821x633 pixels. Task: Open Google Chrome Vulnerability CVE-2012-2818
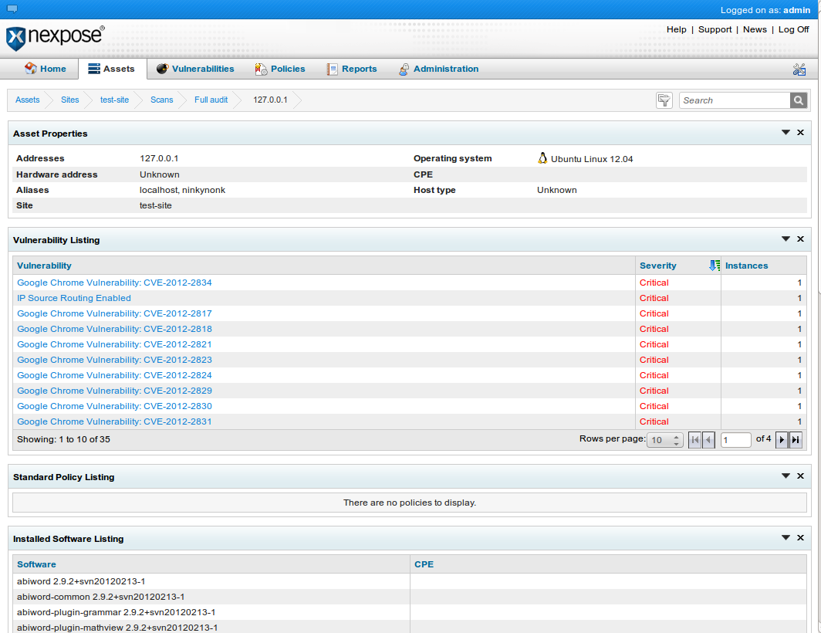114,329
